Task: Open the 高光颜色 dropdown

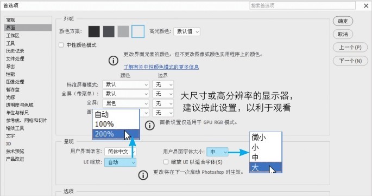Action: point(187,31)
